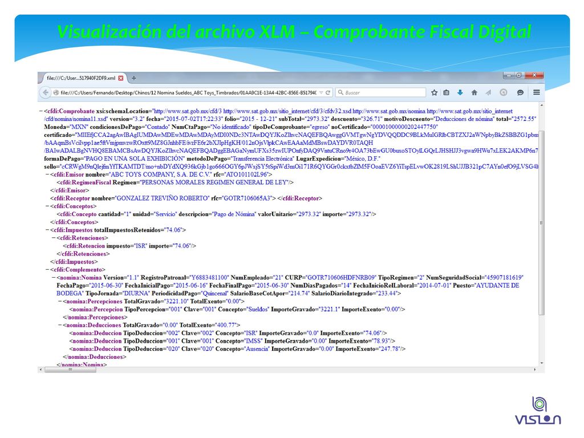Click the text "ABC TOYS COMPANY, S.A. DE C.V."
584x438 pixels.
pos(160,175)
